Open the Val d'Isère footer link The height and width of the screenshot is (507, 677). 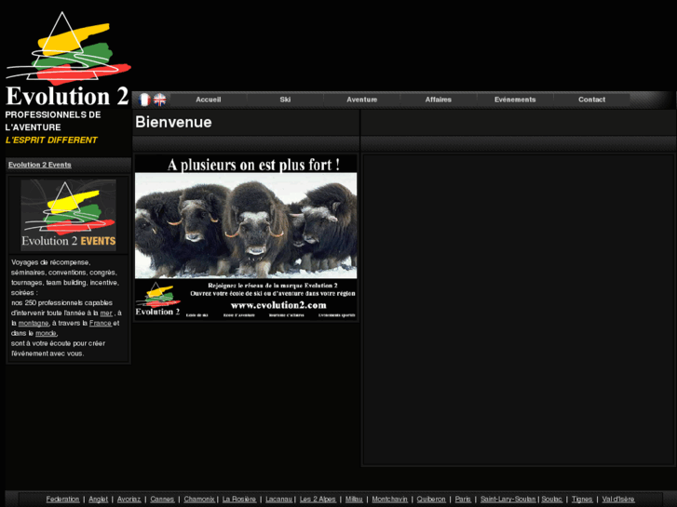point(617,500)
